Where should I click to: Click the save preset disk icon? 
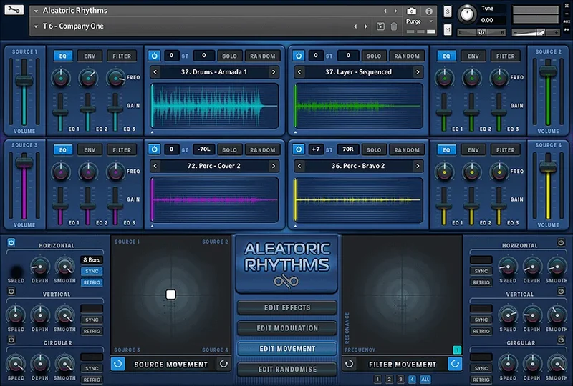pyautogui.click(x=380, y=26)
